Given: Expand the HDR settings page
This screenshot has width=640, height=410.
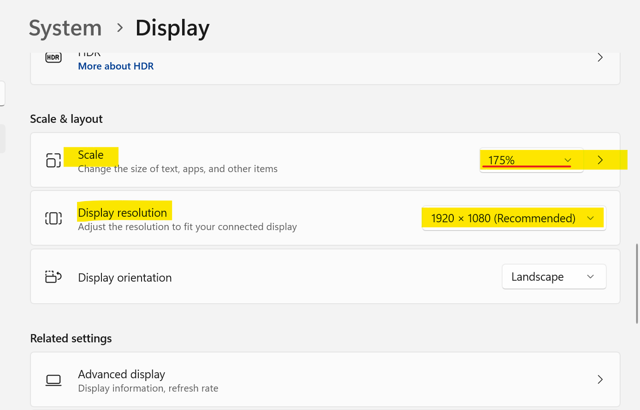Looking at the screenshot, I should [600, 57].
